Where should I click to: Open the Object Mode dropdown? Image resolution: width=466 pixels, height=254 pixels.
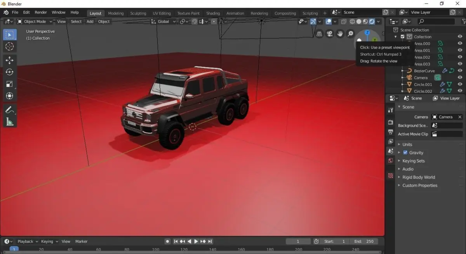tap(35, 21)
